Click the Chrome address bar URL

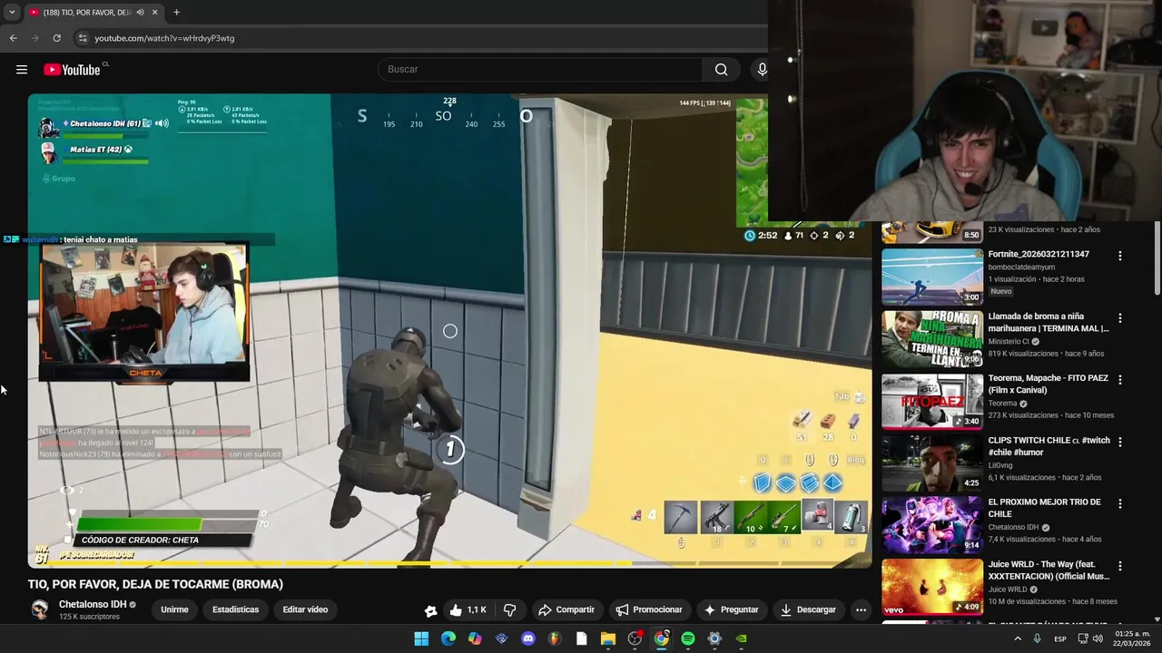164,38
